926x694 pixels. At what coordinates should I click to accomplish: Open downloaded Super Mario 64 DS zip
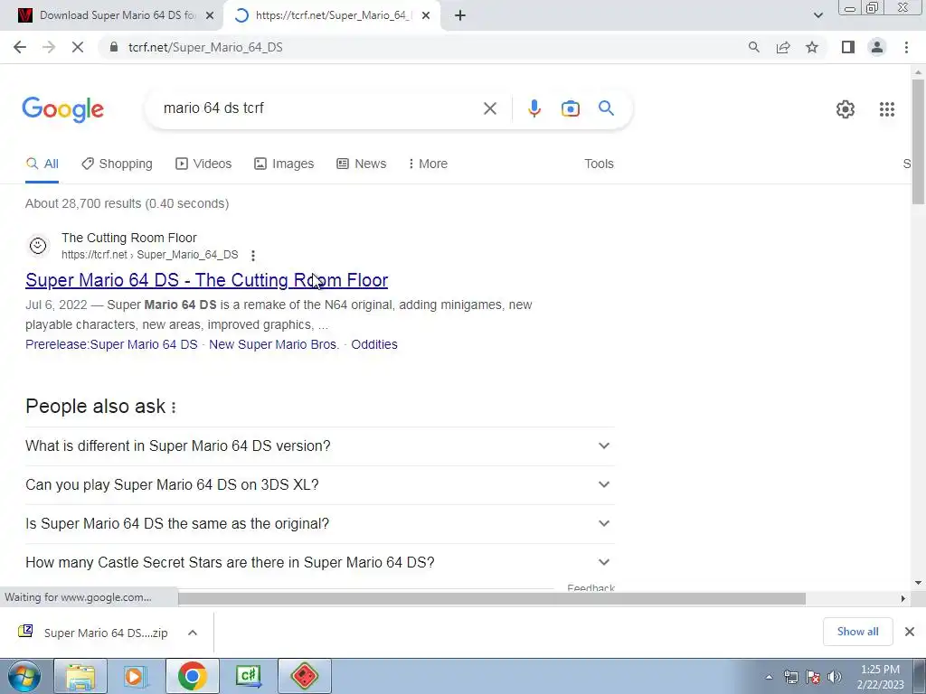click(x=94, y=633)
